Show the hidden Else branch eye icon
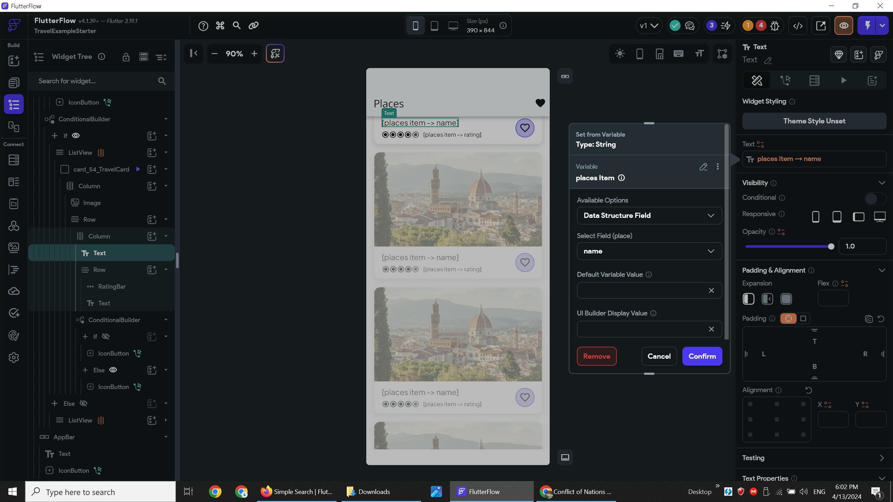This screenshot has height=502, width=893. (x=83, y=403)
